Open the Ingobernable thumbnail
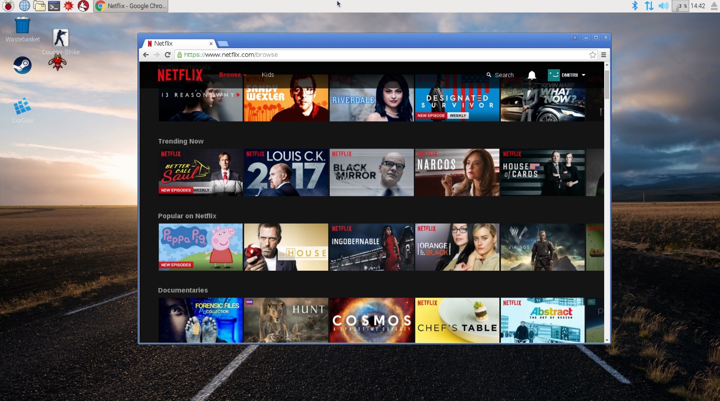The width and height of the screenshot is (720, 401). (x=372, y=247)
